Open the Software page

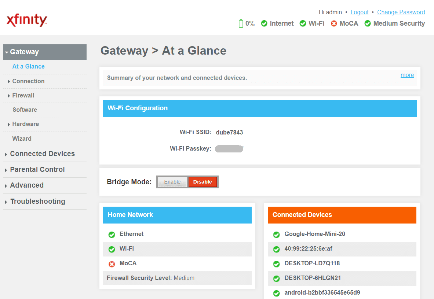[x=25, y=110]
